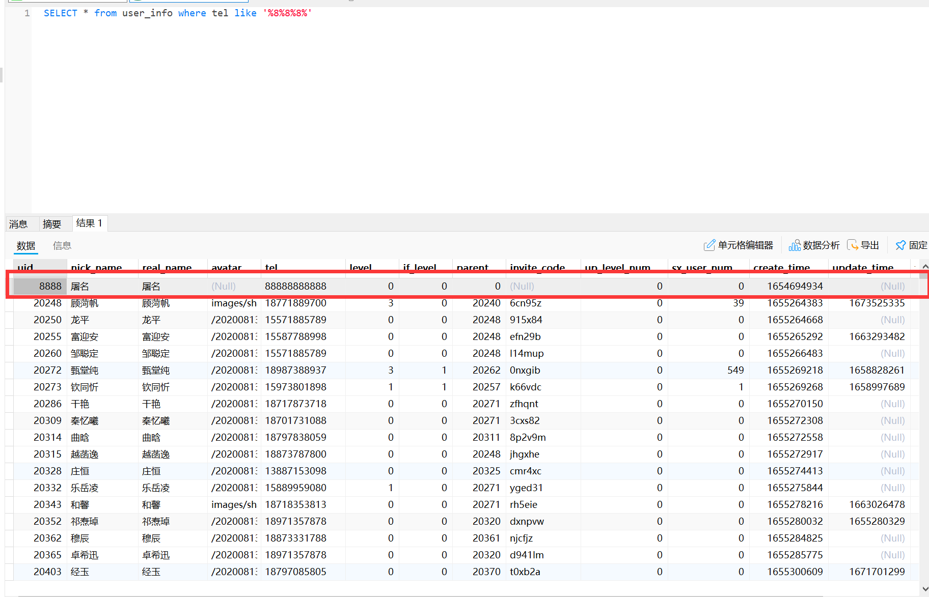
Task: Select nick_name cell 龙平
Action: coord(102,320)
